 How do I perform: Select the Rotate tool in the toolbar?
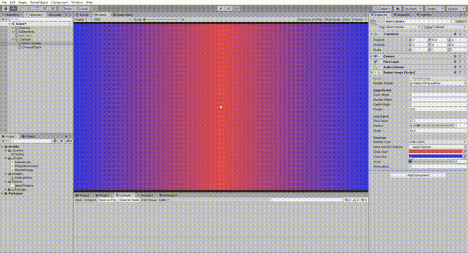pyautogui.click(x=21, y=8)
